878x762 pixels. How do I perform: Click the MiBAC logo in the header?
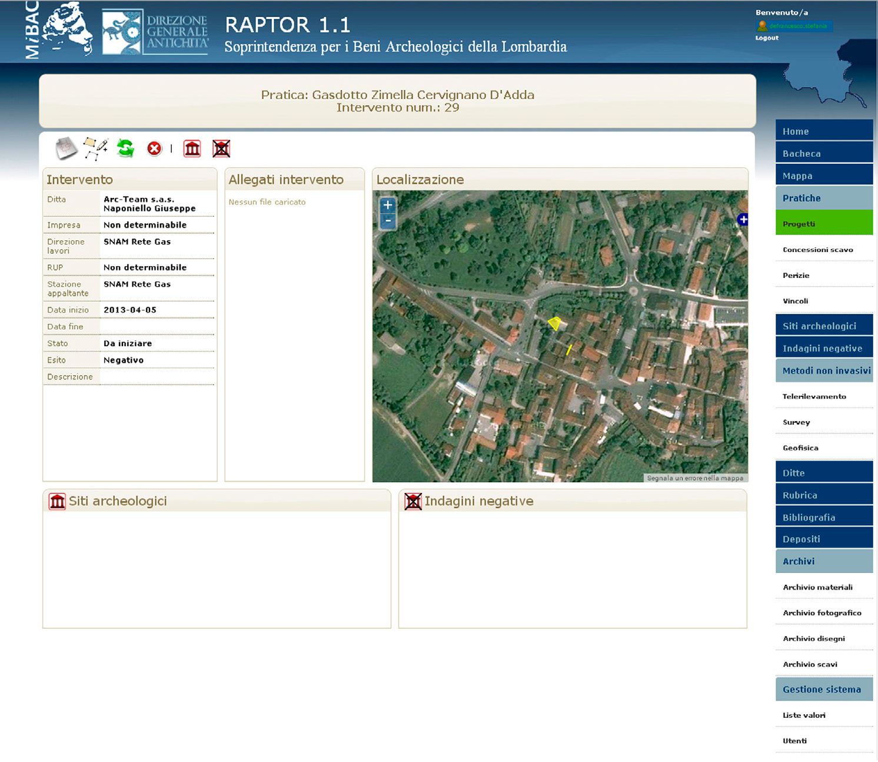(x=59, y=29)
